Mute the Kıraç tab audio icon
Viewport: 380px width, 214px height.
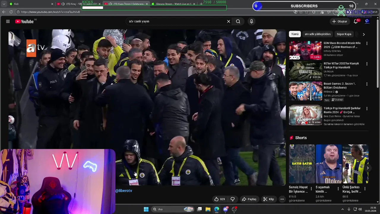(x=63, y=4)
